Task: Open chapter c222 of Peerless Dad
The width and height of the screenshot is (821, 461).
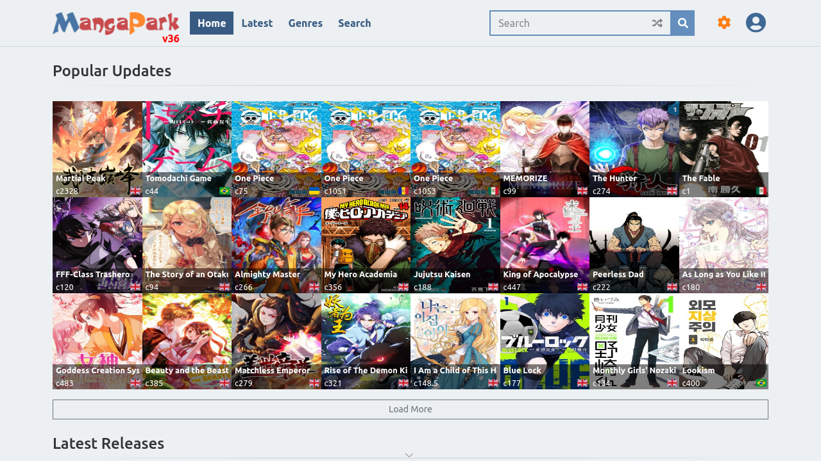Action: click(x=602, y=287)
